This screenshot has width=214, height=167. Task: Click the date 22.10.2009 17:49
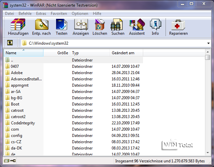tap(125, 123)
